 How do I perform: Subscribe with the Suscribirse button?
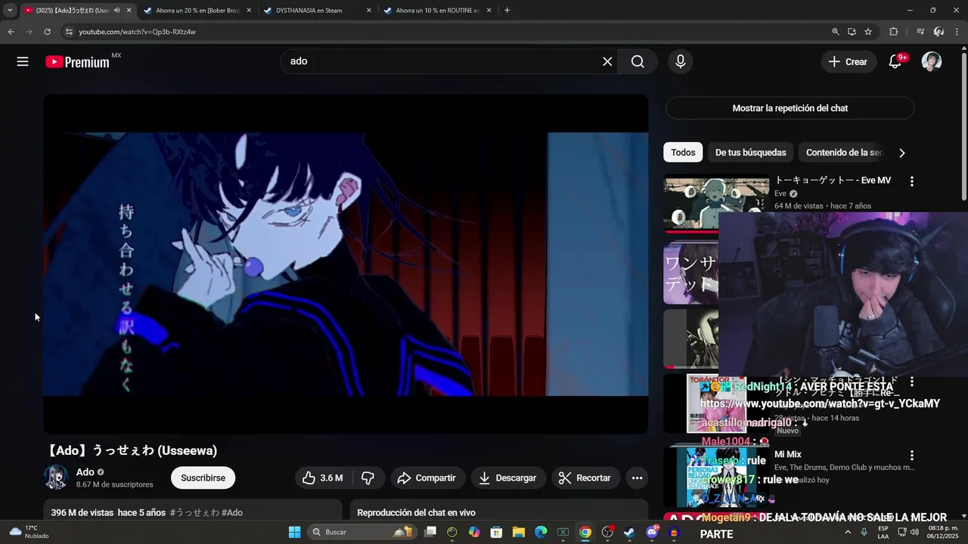(x=203, y=478)
